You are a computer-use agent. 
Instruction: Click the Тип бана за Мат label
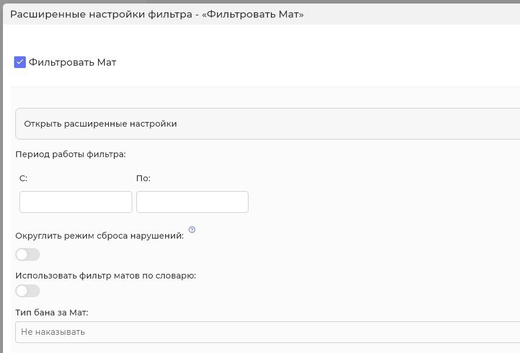(x=52, y=313)
